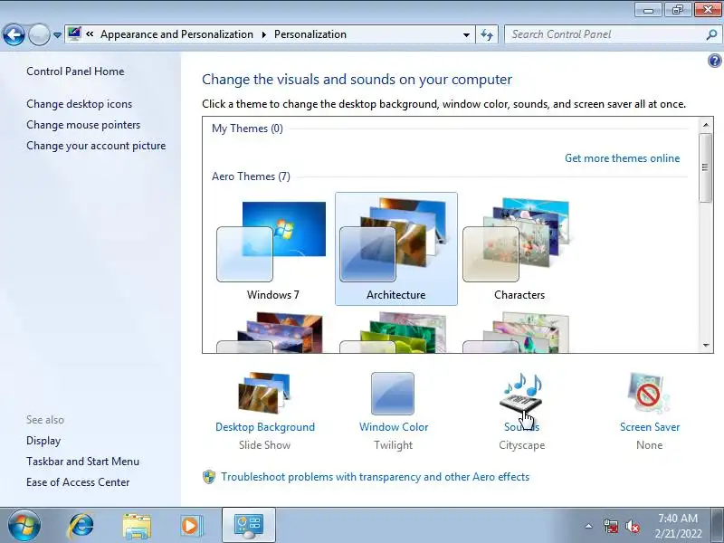This screenshot has height=543, width=724.
Task: Open Change your account picture
Action: [96, 146]
